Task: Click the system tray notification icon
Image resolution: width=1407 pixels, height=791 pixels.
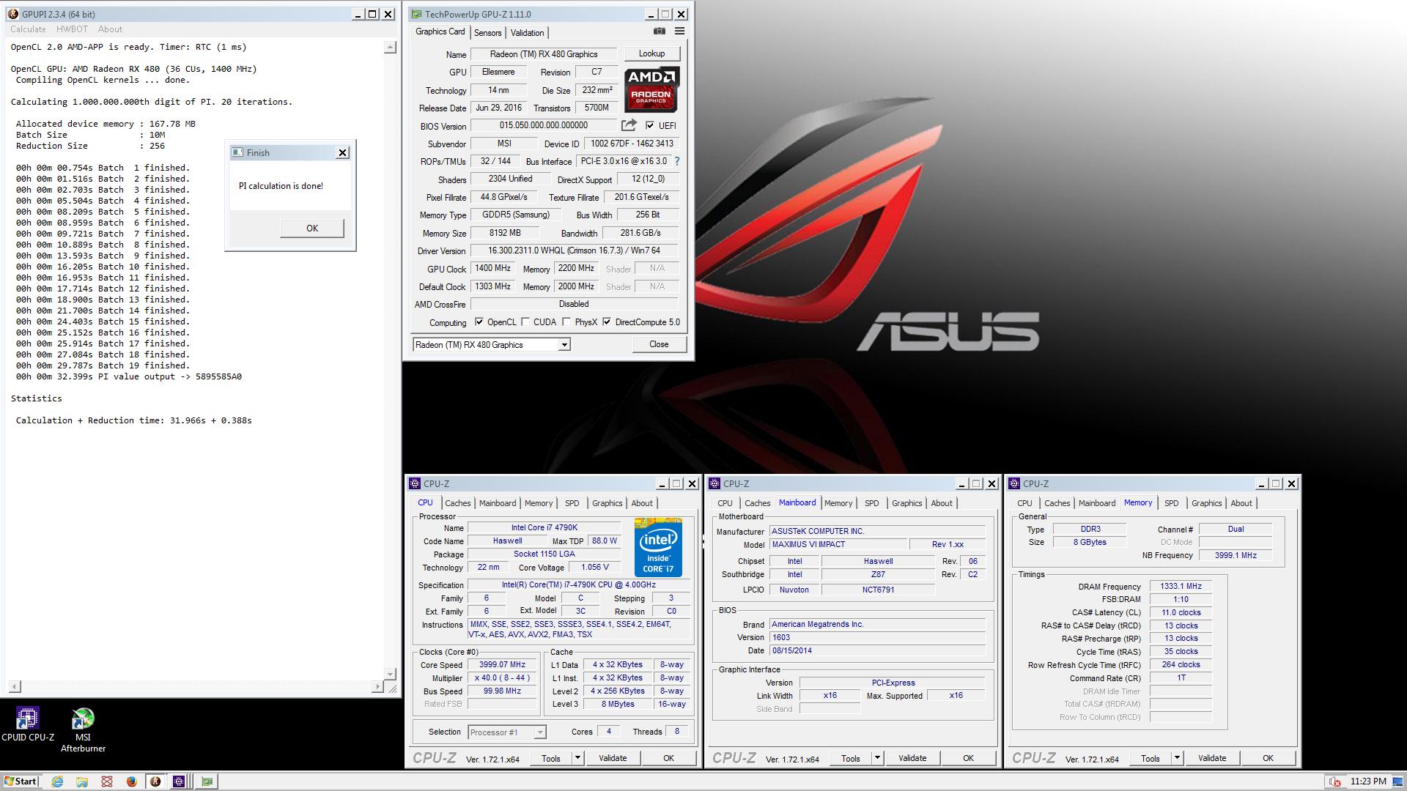Action: click(1334, 781)
